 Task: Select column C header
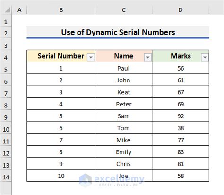(x=124, y=10)
